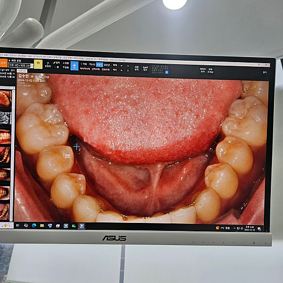The width and height of the screenshot is (283, 283).
Task: Click the 사진 추가 add photo button
Action: click(x=136, y=68)
